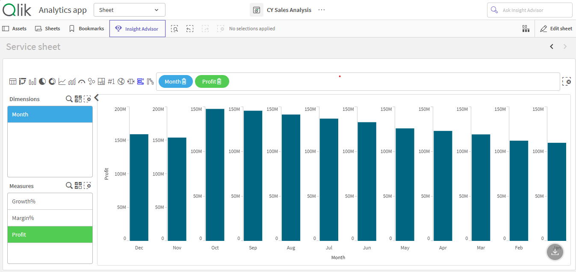This screenshot has width=576, height=272.
Task: Select the Margin% measure
Action: tap(50, 218)
